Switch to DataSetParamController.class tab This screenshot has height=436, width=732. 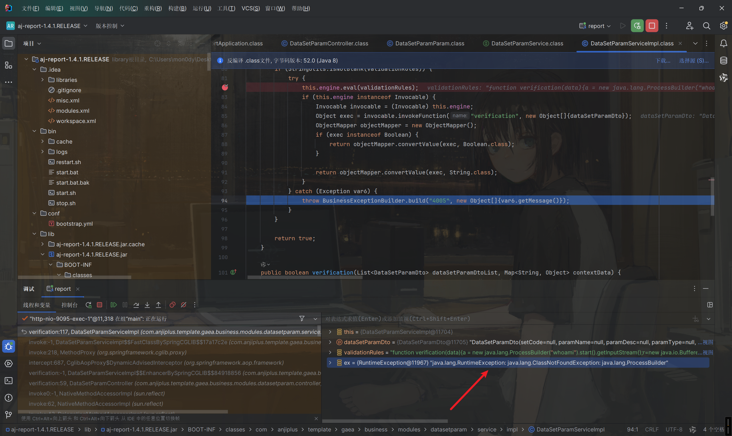click(x=325, y=43)
